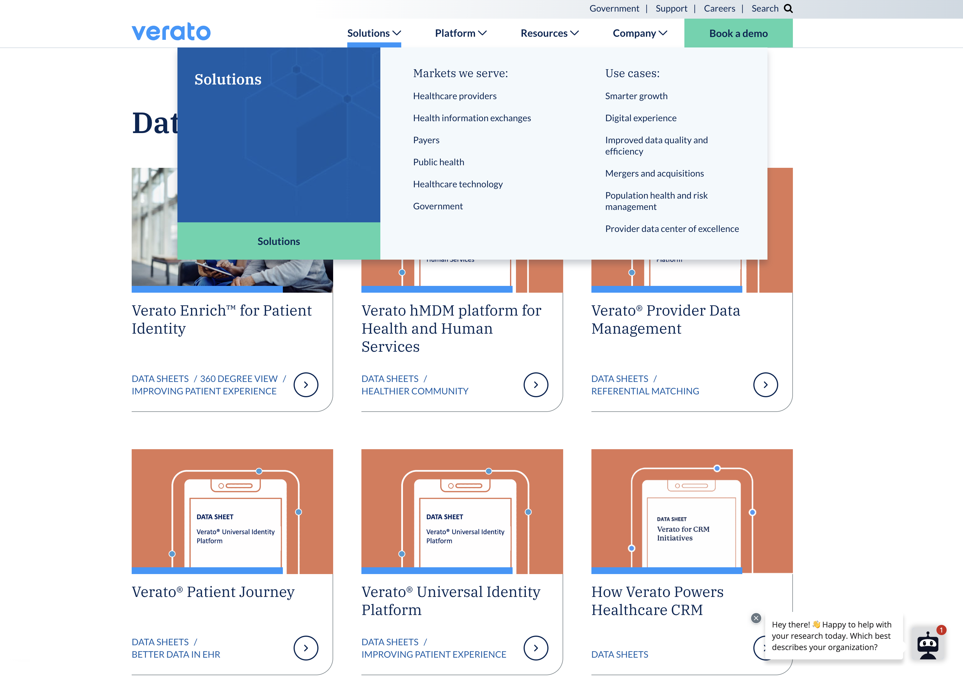This screenshot has width=963, height=680.
Task: Open the Public health market link
Action: tap(439, 162)
